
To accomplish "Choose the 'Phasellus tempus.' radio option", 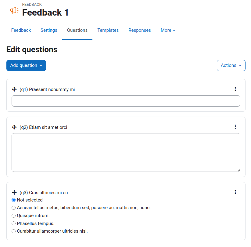I will coord(14,223).
